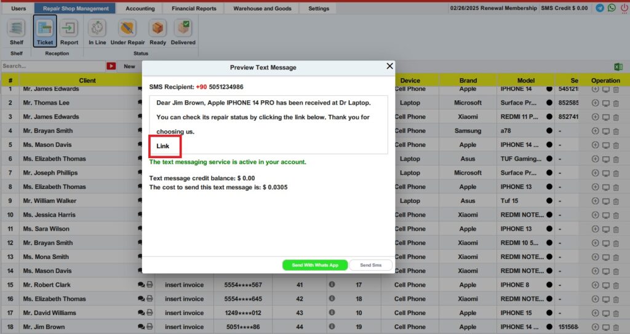Click the red power logout icon
This screenshot has width=630, height=334.
(x=624, y=7)
